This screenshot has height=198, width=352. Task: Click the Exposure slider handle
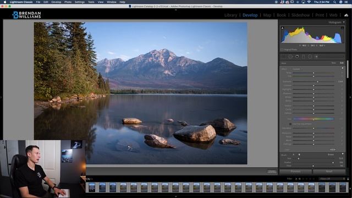click(317, 81)
